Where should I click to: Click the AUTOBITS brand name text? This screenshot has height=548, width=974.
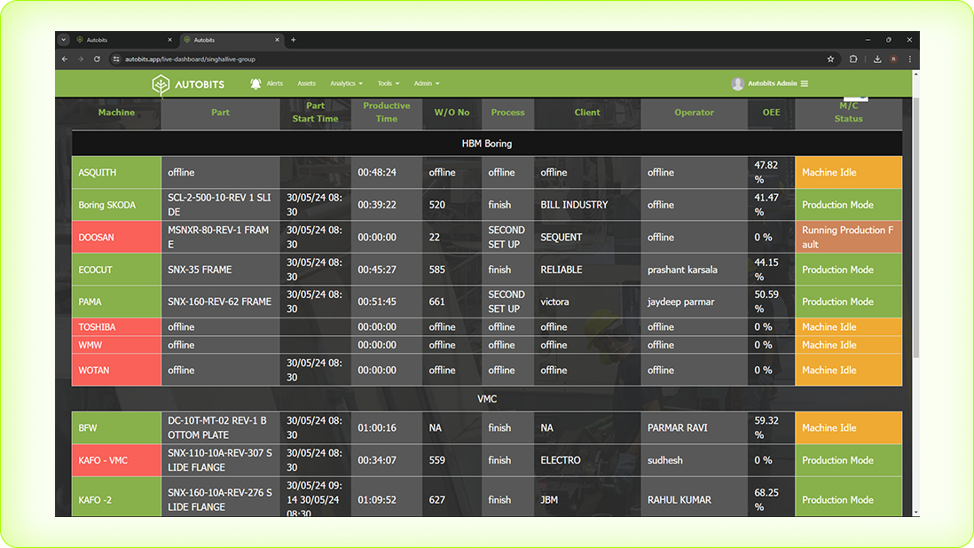pos(200,84)
